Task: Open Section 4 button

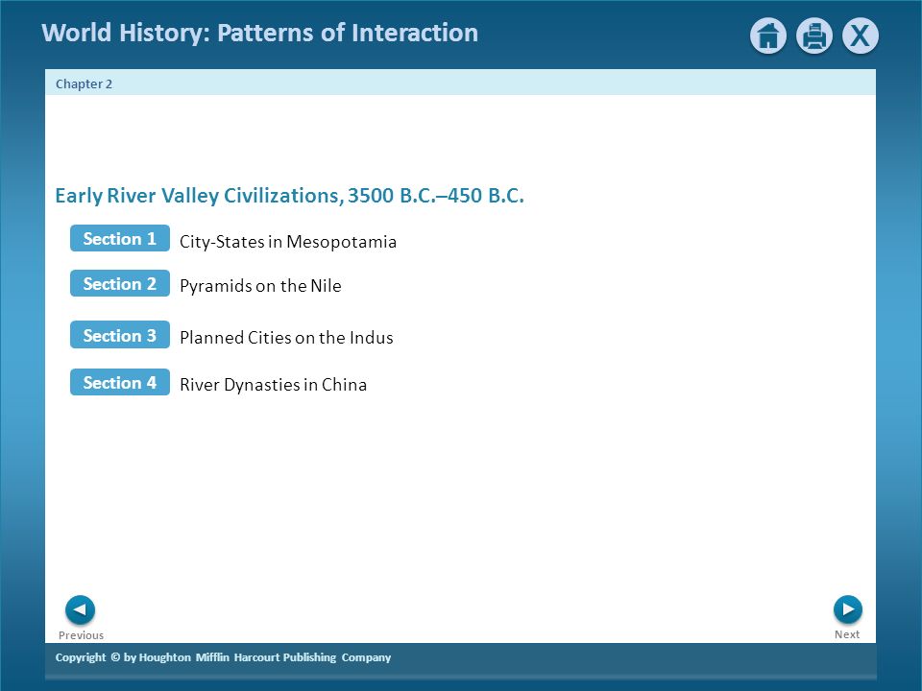Action: (x=120, y=382)
